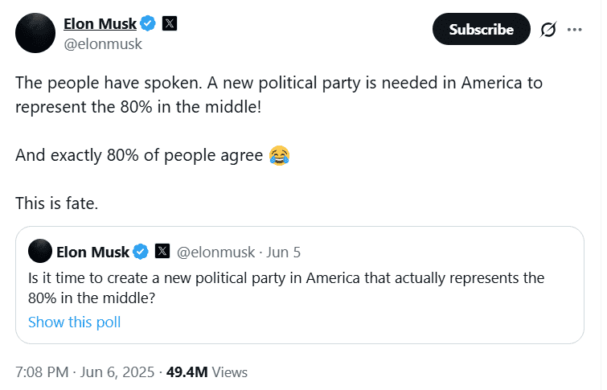Viewport: 607px width, 390px height.
Task: Click the 7:08 PM · Jun 6, 2025 timestamp
Action: [84, 372]
